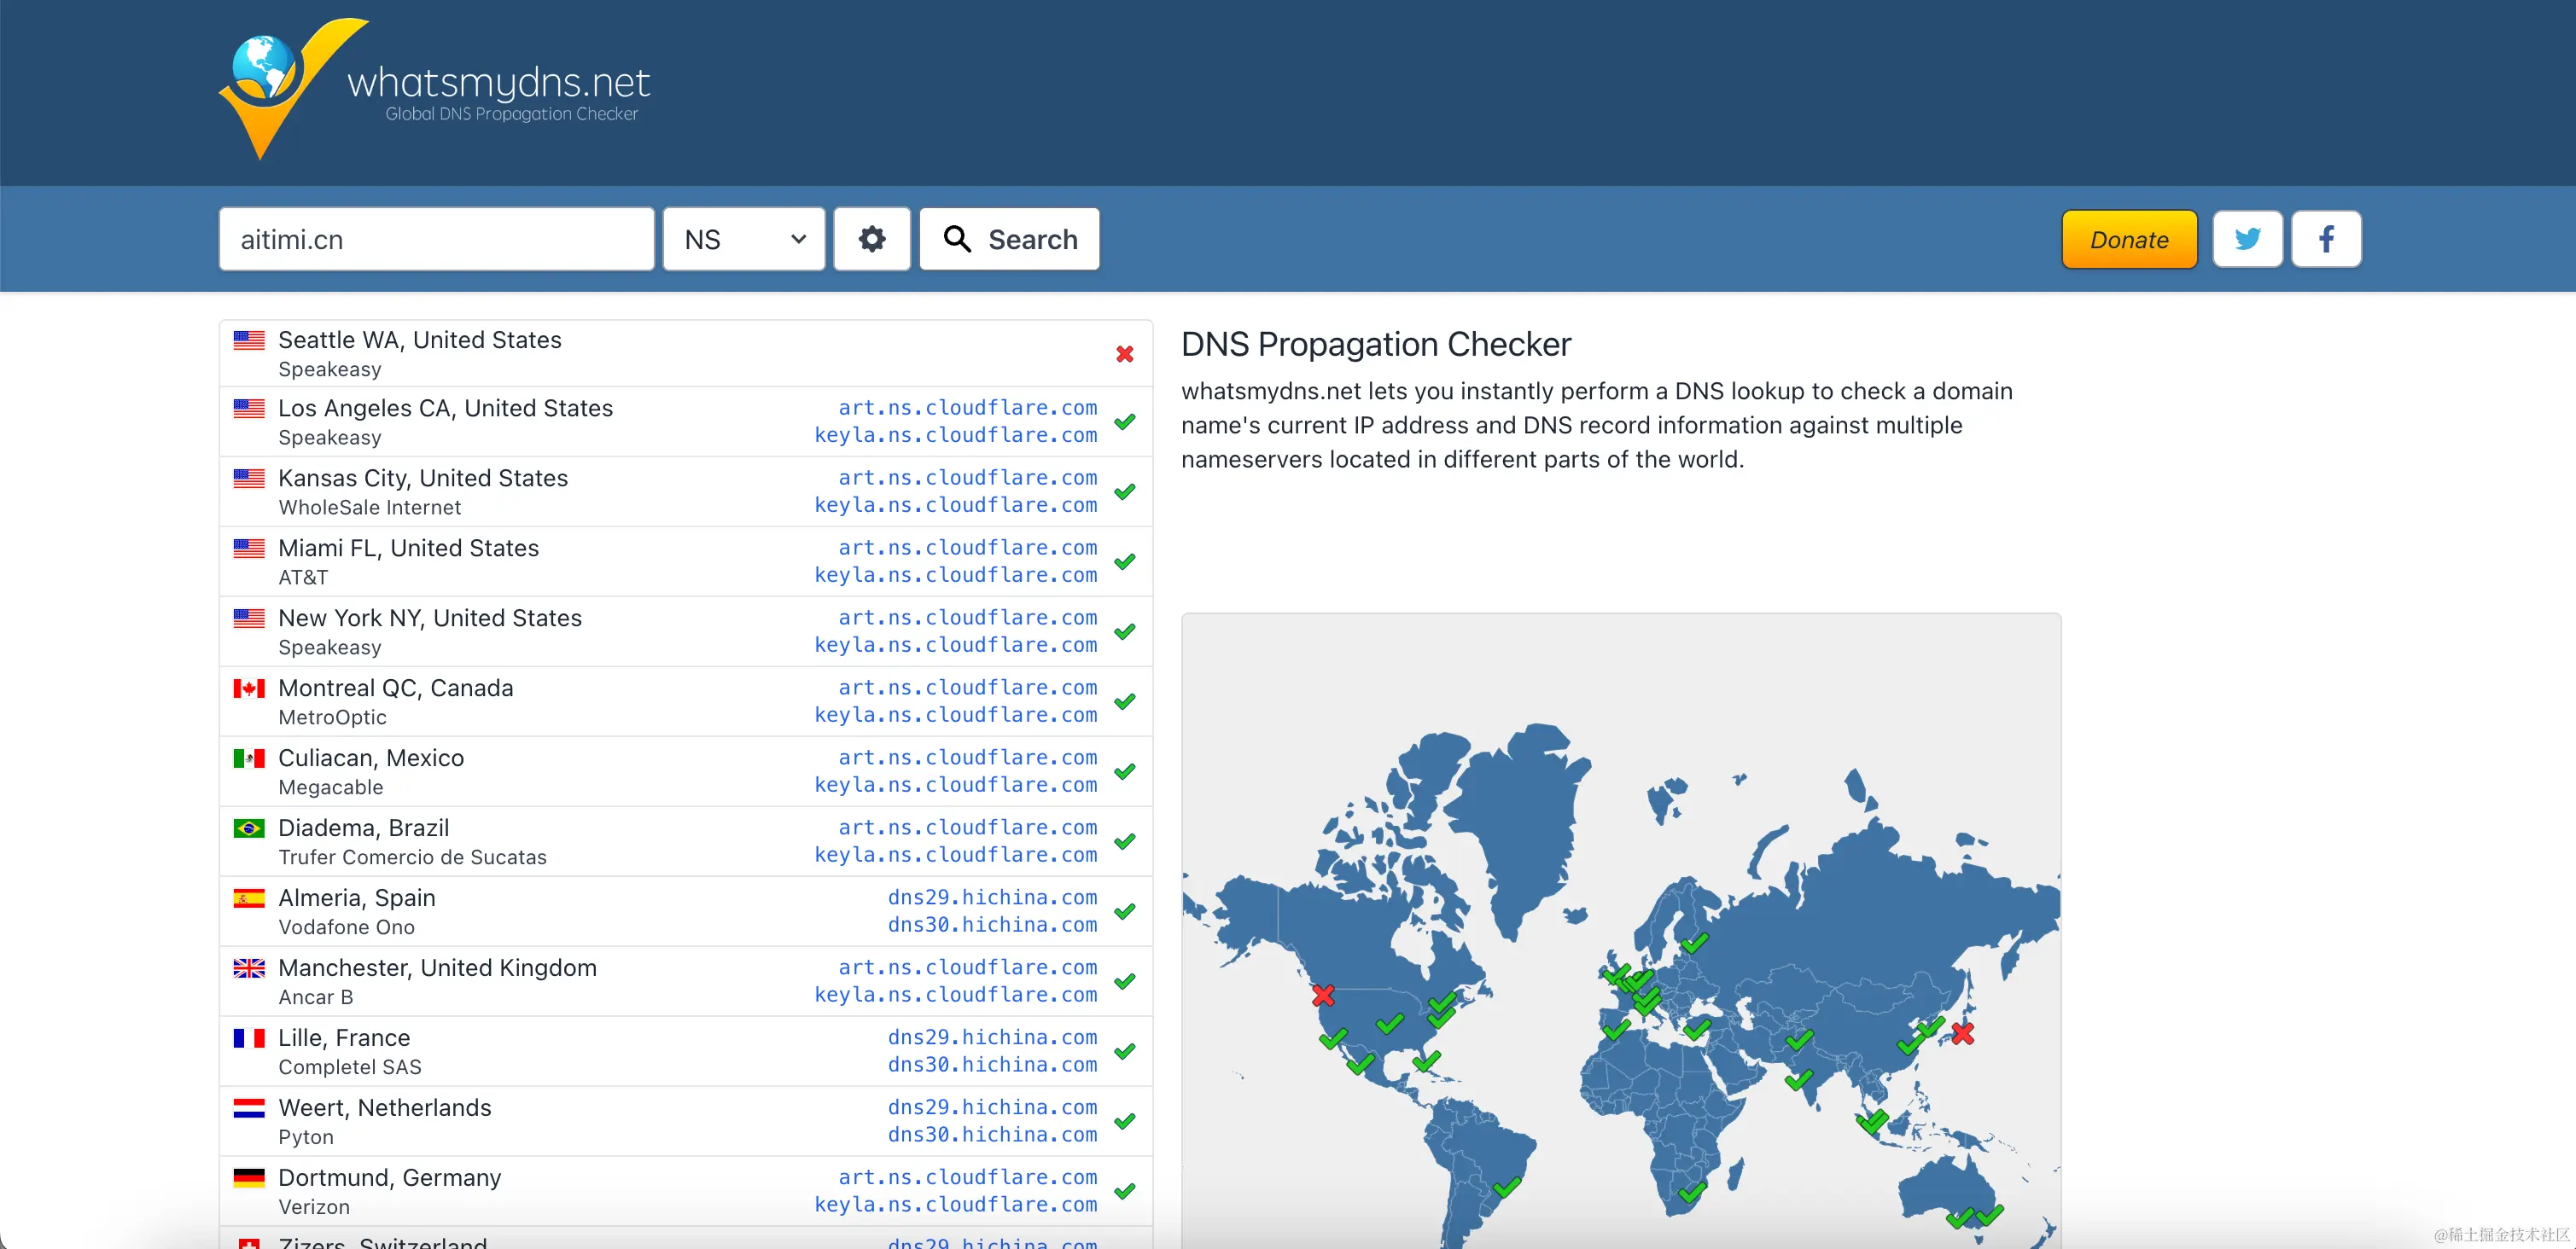Click red X marker on US west coast
Image resolution: width=2576 pixels, height=1249 pixels.
click(x=1322, y=996)
